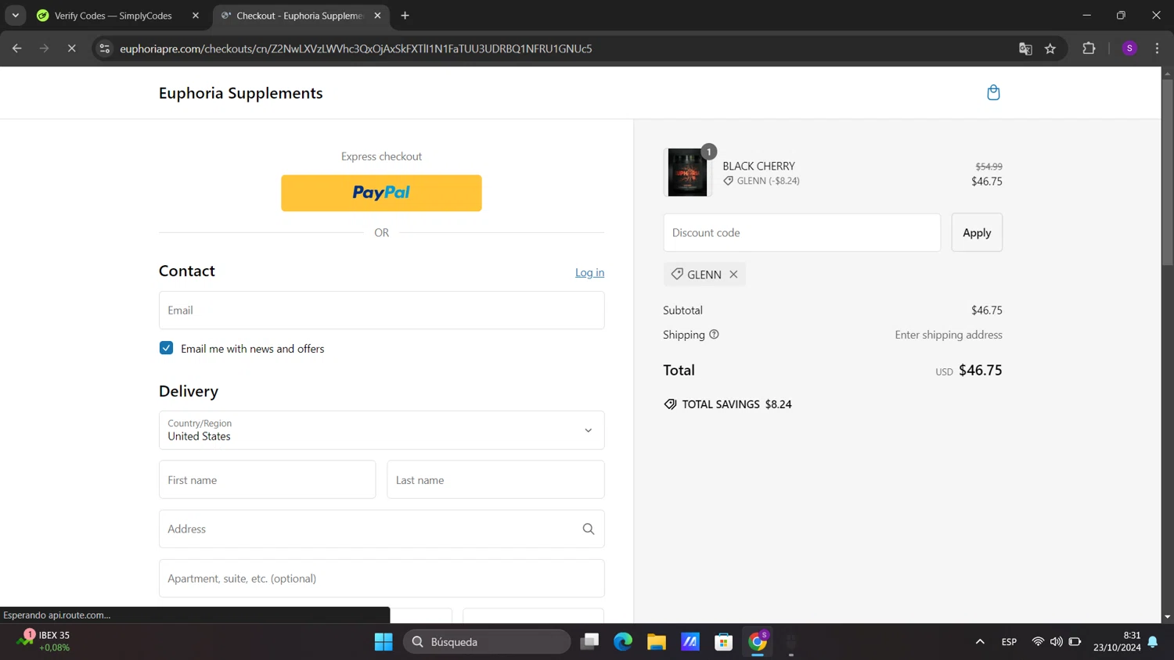Image resolution: width=1174 pixels, height=660 pixels.
Task: Open the clock and date panel
Action: [x=1117, y=641]
